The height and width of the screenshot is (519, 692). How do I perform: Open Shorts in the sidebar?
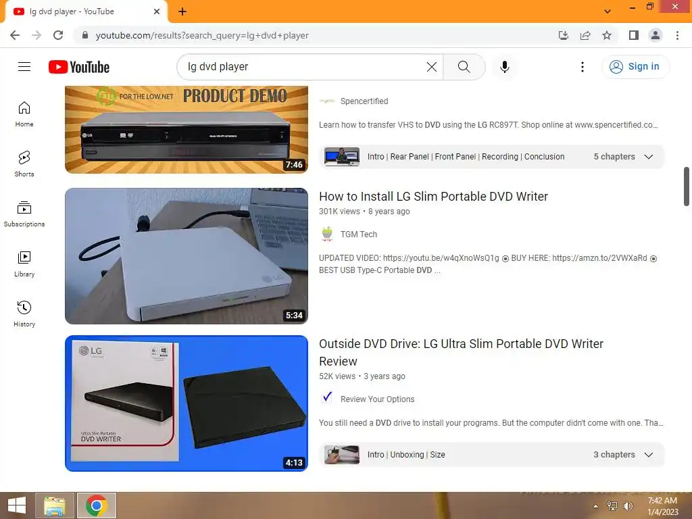click(24, 164)
